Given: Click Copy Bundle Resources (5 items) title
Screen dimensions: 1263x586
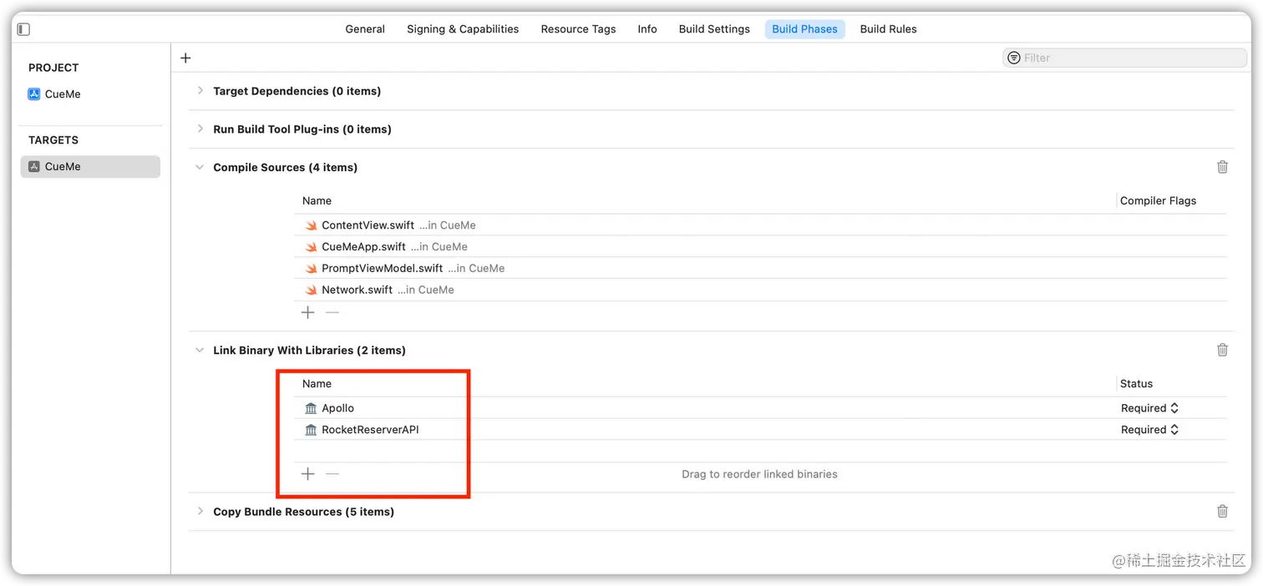Looking at the screenshot, I should 303,512.
